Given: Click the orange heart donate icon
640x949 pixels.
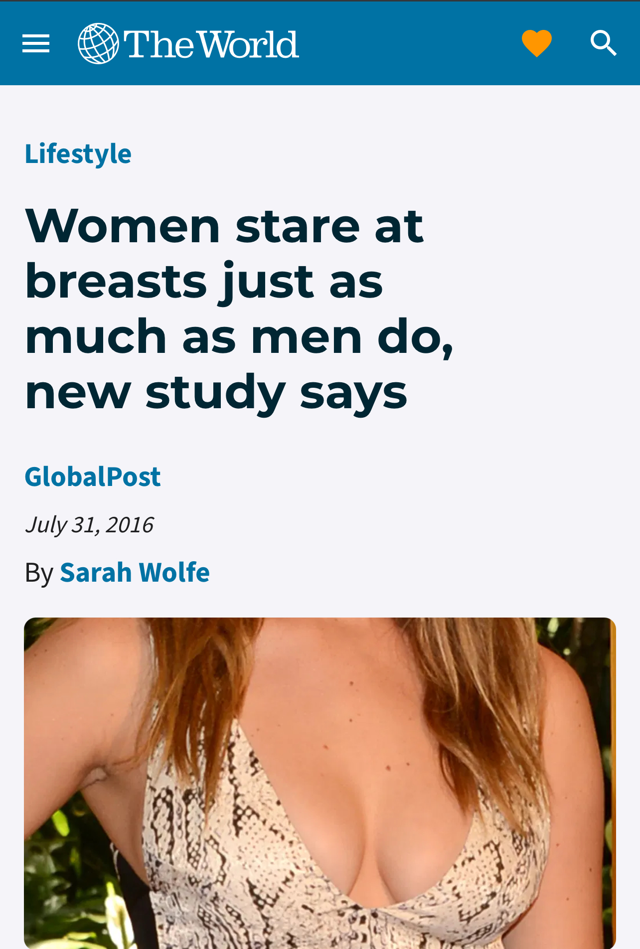Looking at the screenshot, I should (x=537, y=43).
